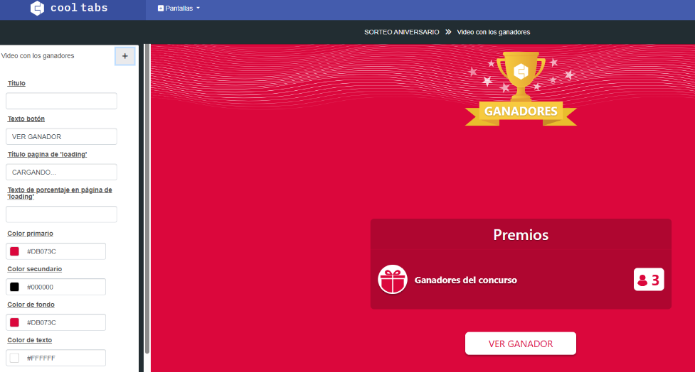695x372 pixels.
Task: Click the Cool Tabs logo icon
Action: coord(37,8)
